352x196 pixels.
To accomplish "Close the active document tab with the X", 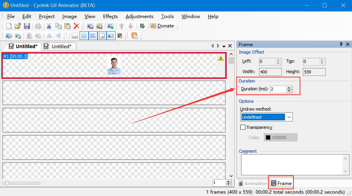I will pyautogui.click(x=230, y=46).
